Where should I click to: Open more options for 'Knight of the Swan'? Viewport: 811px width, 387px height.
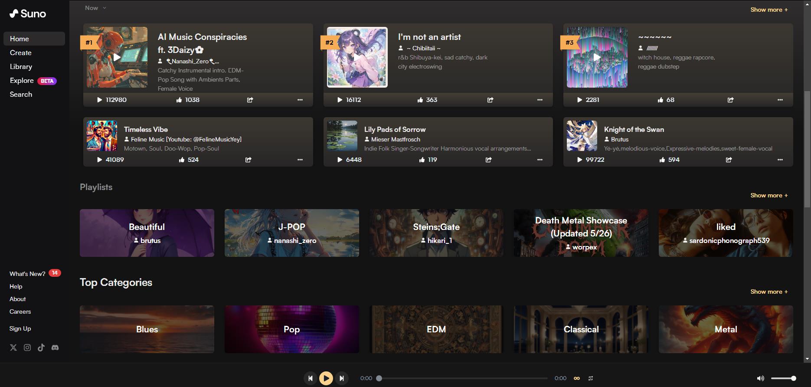point(780,160)
